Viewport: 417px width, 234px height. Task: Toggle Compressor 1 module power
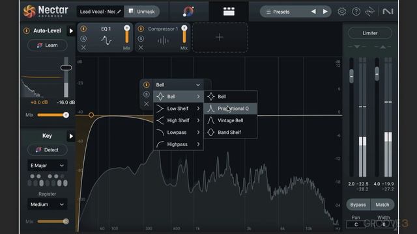pyautogui.click(x=141, y=29)
